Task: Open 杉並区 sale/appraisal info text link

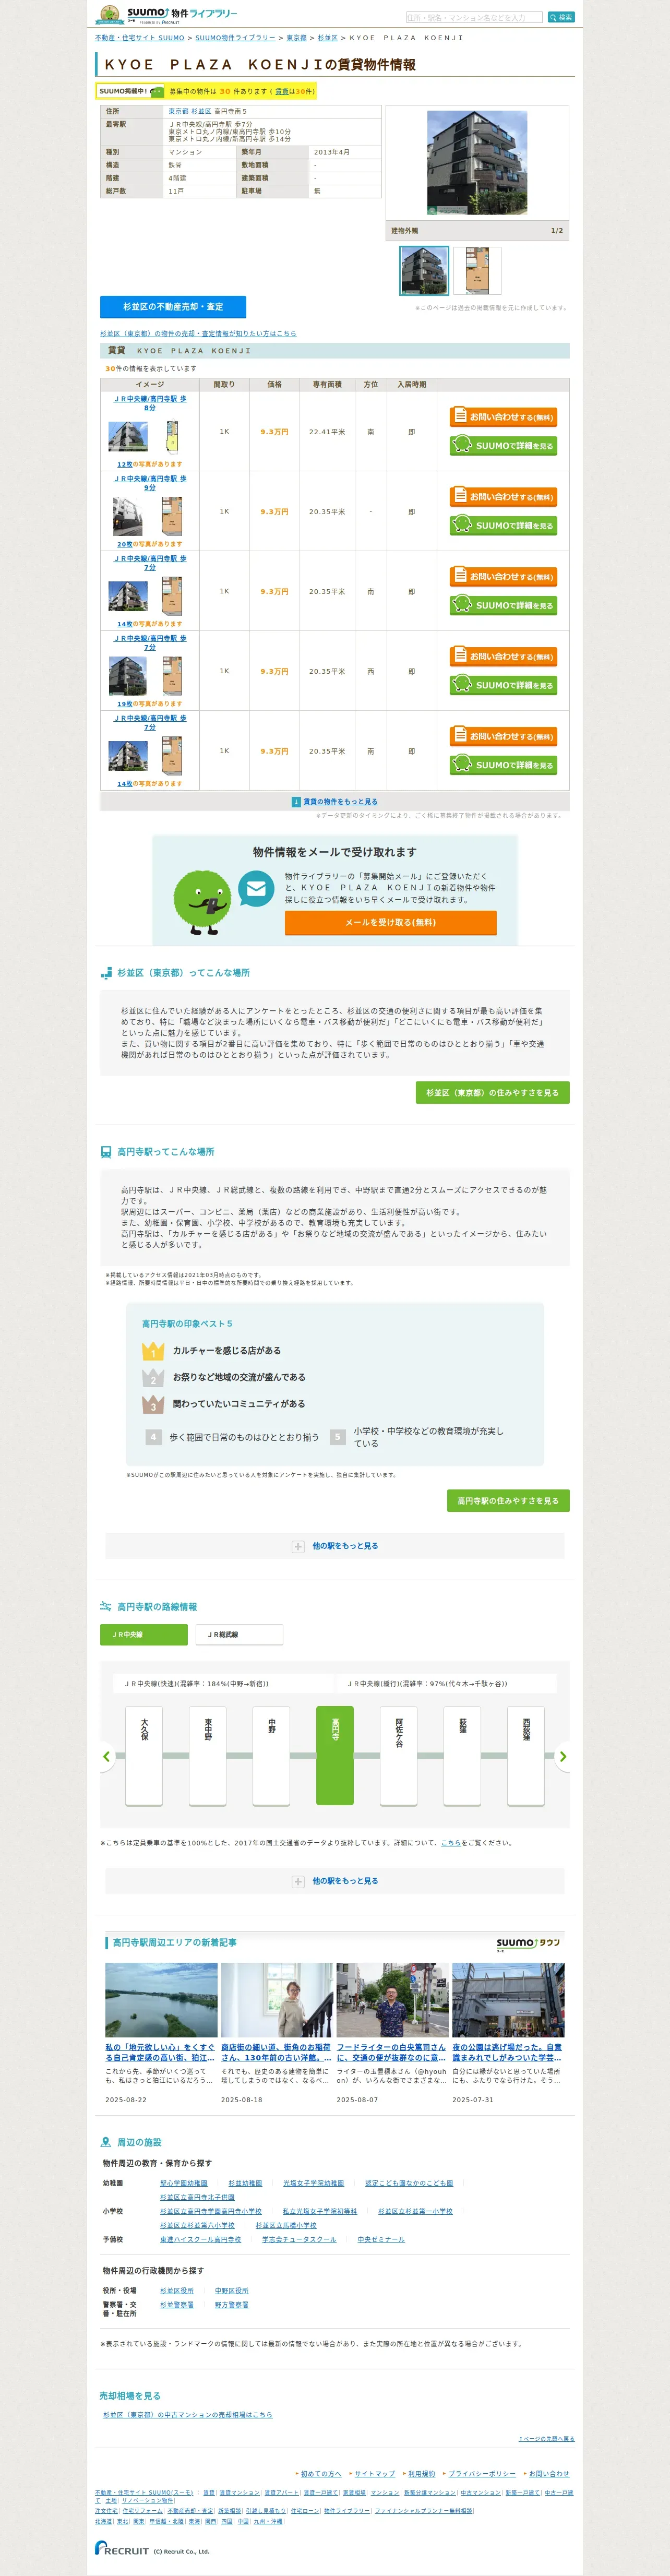Action: click(198, 334)
